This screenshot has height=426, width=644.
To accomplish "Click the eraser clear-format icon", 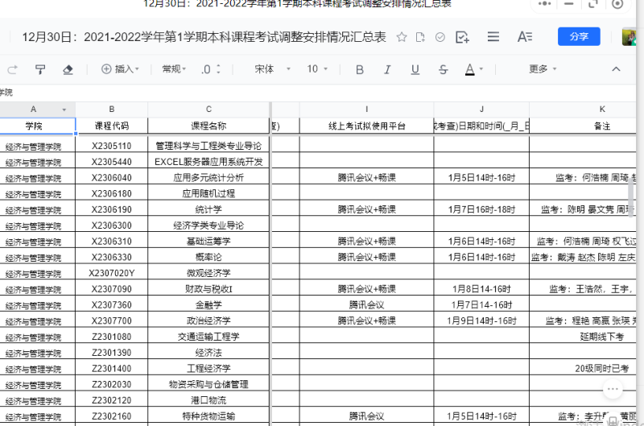I will (68, 69).
